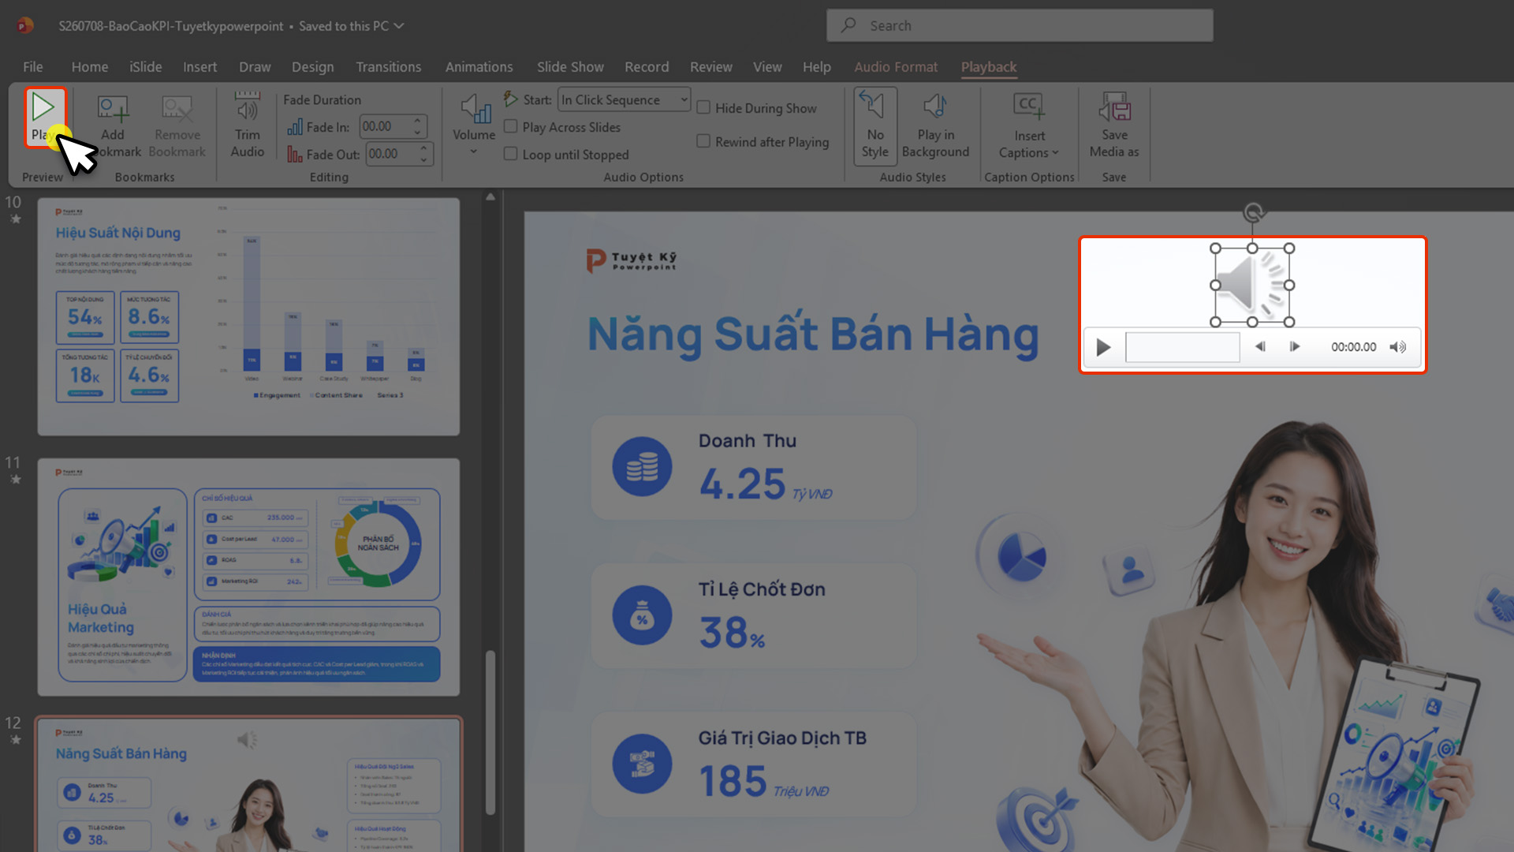Click the Tuyệt Kỹ Powerpoint logo on slide
The height and width of the screenshot is (852, 1514).
point(631,260)
